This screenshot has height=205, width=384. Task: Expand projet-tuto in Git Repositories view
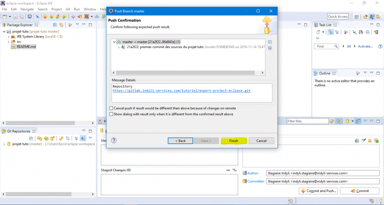coord(4,144)
